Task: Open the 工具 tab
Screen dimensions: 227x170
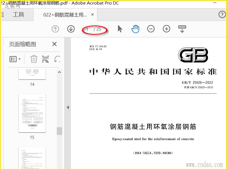Action: point(18,15)
